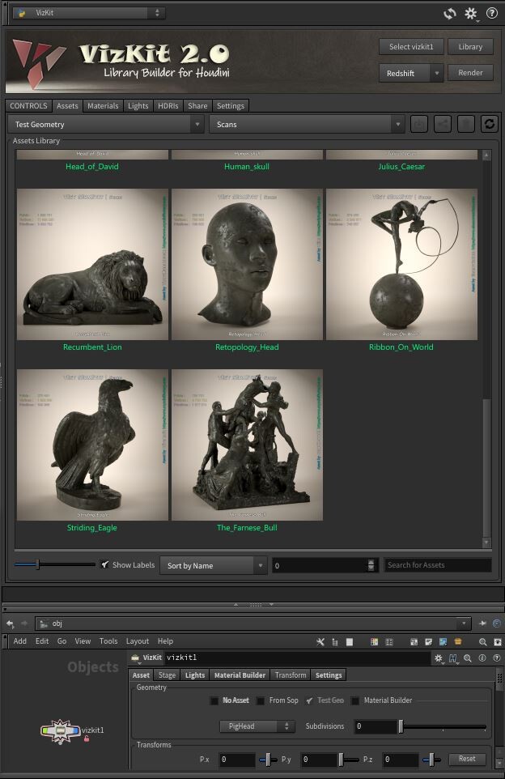
Task: Refresh the Assets Library with the reload icon
Action: tap(489, 124)
